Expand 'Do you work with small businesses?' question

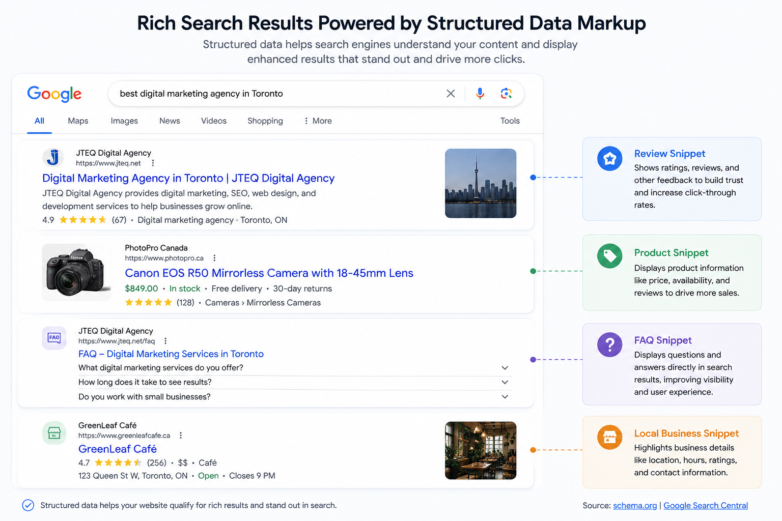[294, 397]
